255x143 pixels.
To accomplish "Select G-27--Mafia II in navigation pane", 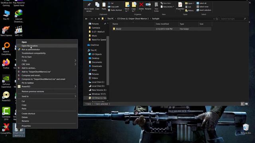I will coord(98,32).
